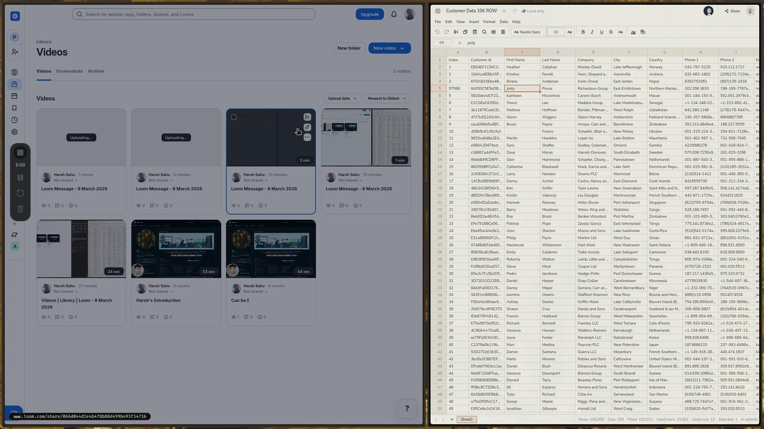Open the help question mark button in Loom
The width and height of the screenshot is (764, 429).
tap(407, 408)
